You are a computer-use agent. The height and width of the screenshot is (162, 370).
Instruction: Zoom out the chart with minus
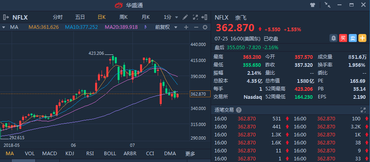[x=196, y=27]
